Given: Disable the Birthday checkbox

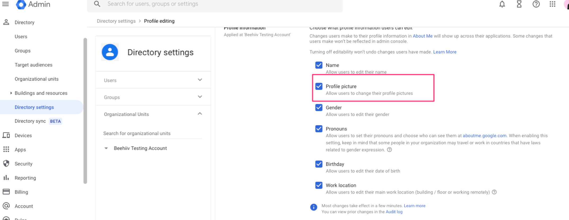Looking at the screenshot, I should (319, 164).
